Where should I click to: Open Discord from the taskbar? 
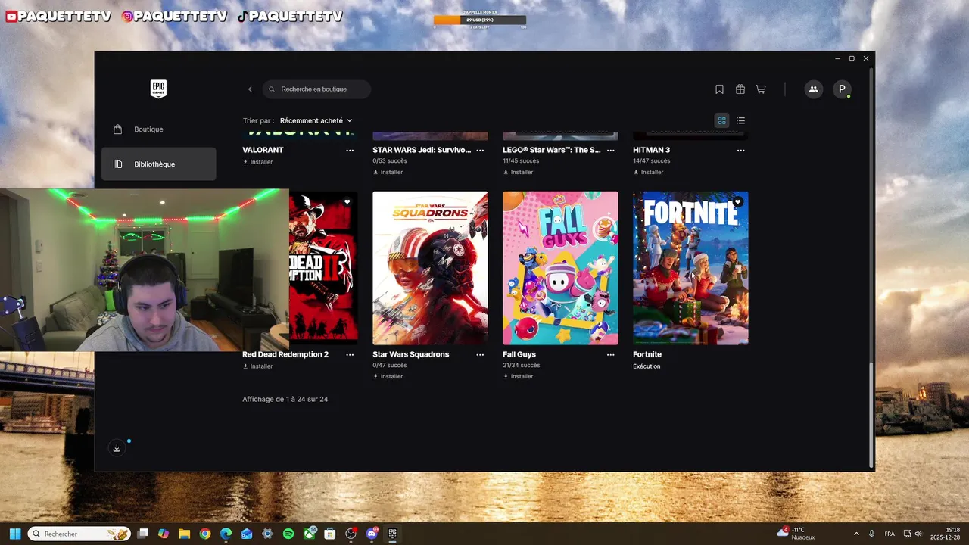[372, 534]
